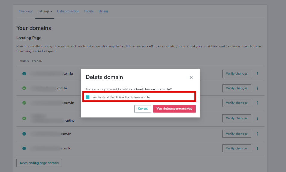This screenshot has height=172, width=286.
Task: Expand the Settings dropdown menu
Action: (44, 11)
